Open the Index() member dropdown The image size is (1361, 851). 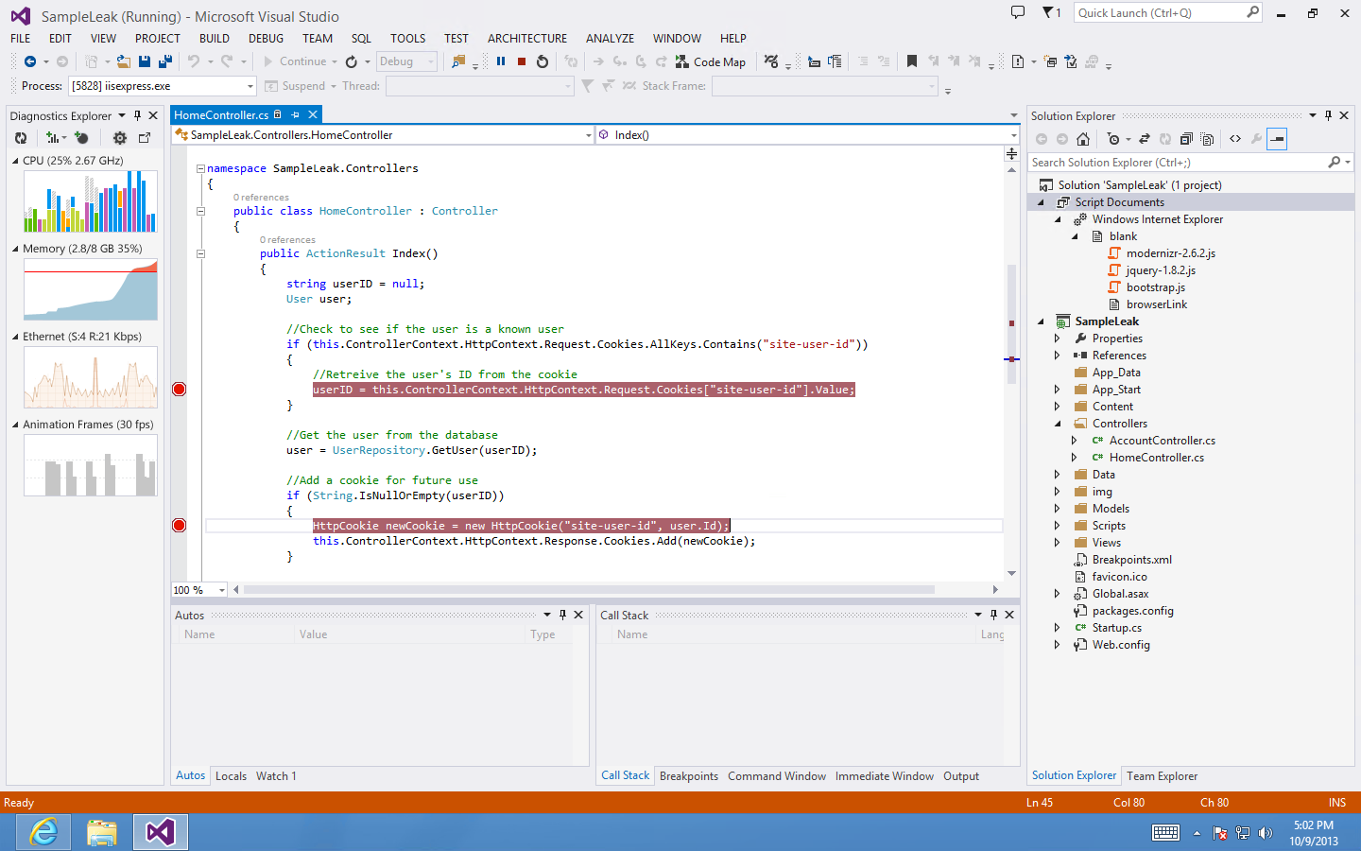pyautogui.click(x=807, y=135)
